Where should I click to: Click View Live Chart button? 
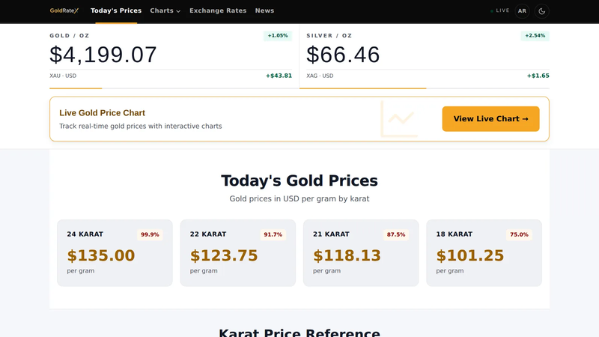[490, 119]
